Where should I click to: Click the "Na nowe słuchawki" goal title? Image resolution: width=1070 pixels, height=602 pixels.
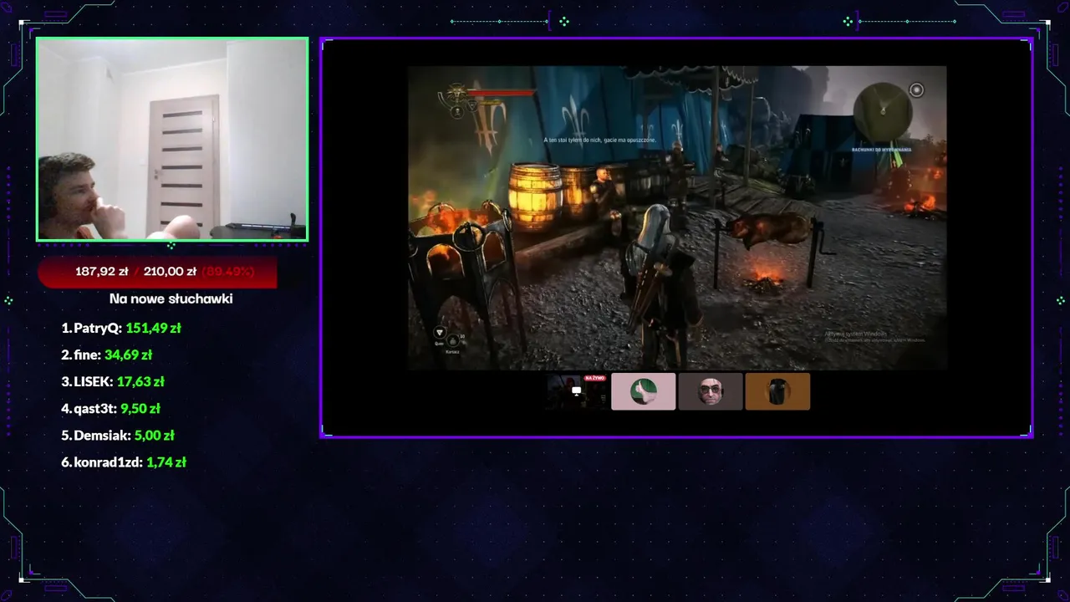[171, 298]
